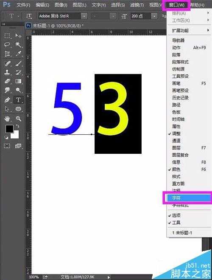This screenshot has width=212, height=280.
Task: Open the 选择(S) menu
Action: [x=118, y=5]
